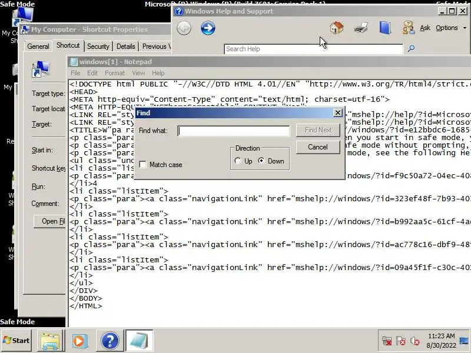Switch to the Security tab in Properties
The width and height of the screenshot is (471, 353).
click(98, 46)
